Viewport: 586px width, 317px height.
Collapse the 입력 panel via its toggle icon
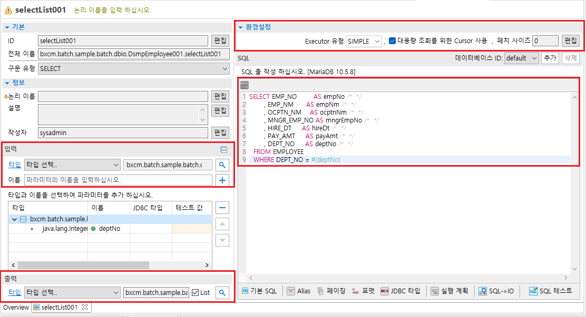223,149
